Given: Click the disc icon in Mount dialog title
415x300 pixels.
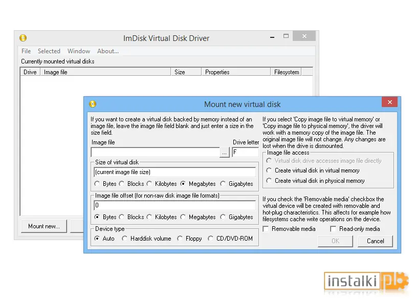Looking at the screenshot, I should point(93,104).
